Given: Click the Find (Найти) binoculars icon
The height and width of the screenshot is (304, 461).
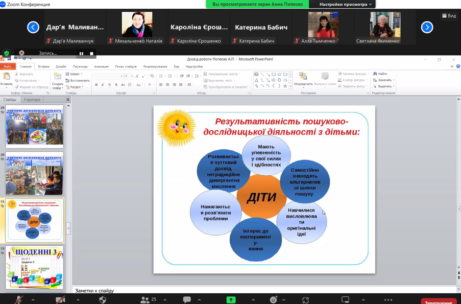Looking at the screenshot, I should click(375, 74).
